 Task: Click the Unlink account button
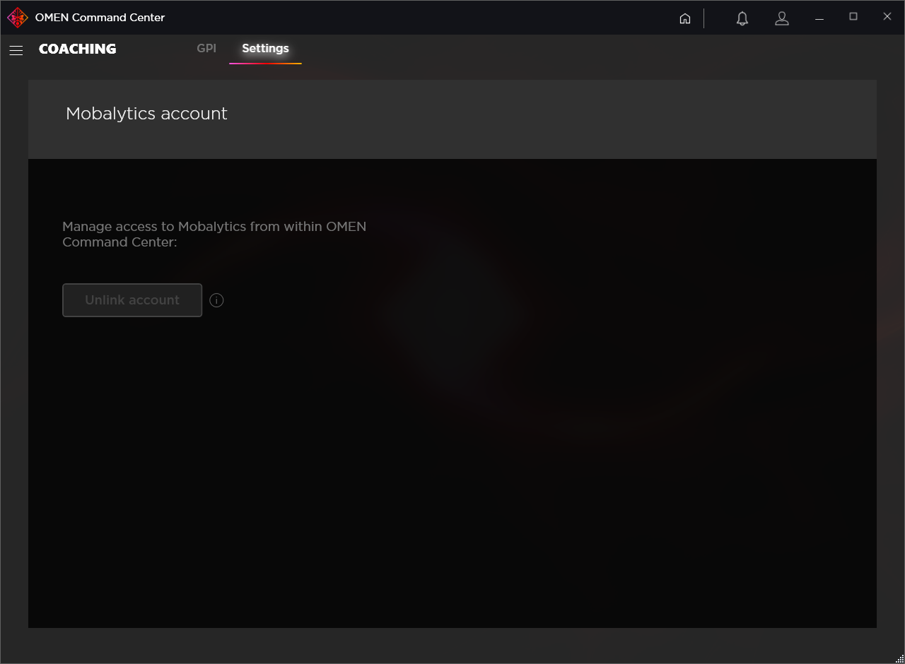pos(132,300)
